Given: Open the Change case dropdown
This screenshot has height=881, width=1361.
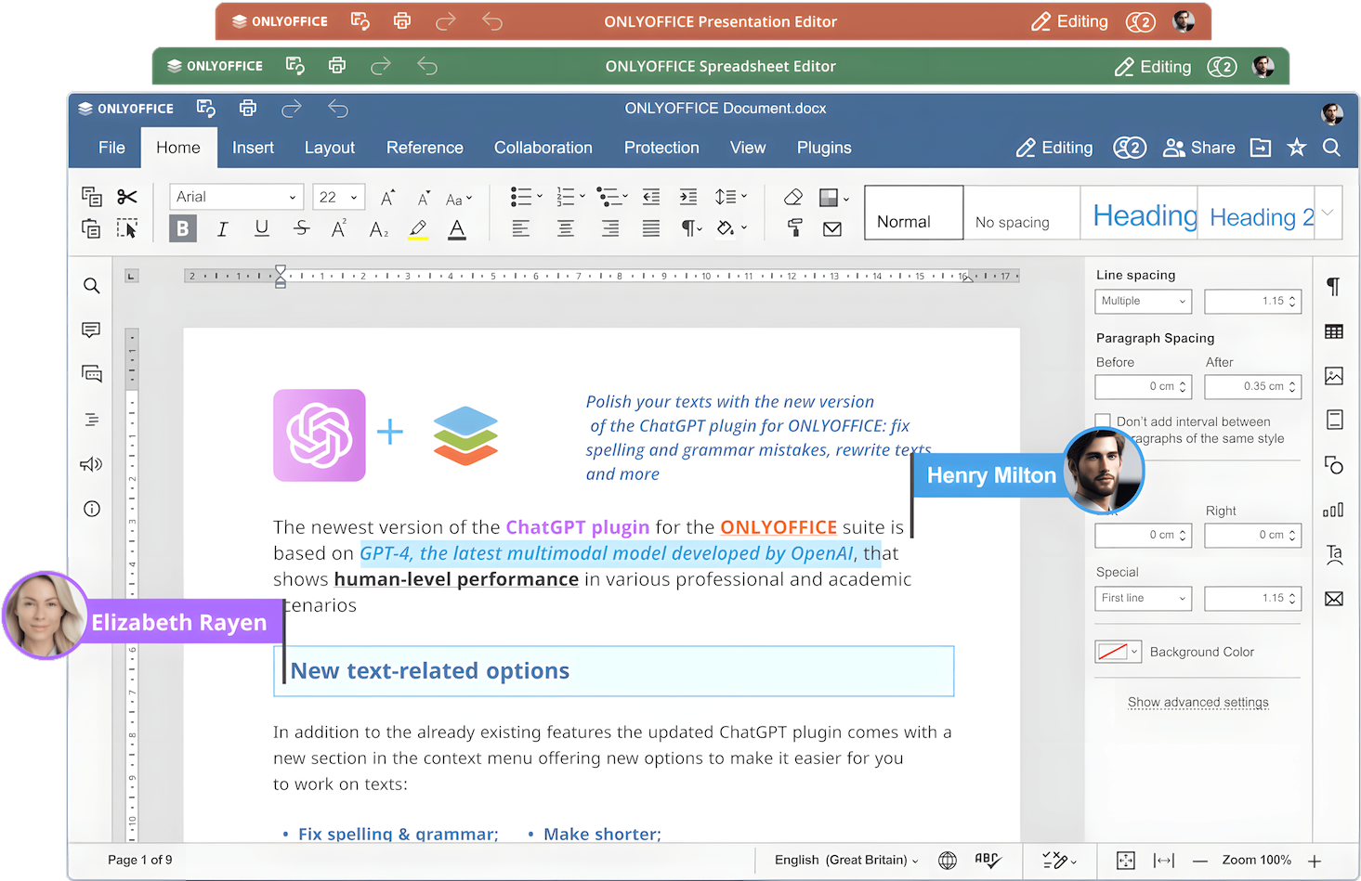Looking at the screenshot, I should pyautogui.click(x=459, y=199).
